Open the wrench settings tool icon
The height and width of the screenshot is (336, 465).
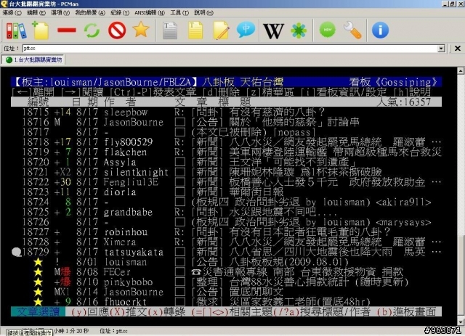coord(352,30)
